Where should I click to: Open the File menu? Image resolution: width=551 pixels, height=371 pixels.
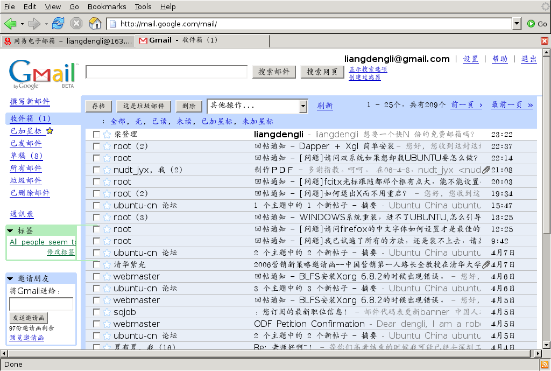point(9,6)
